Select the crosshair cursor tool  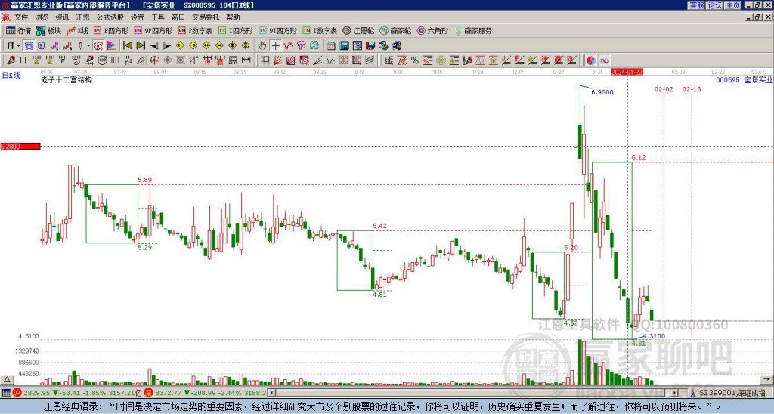point(275,46)
